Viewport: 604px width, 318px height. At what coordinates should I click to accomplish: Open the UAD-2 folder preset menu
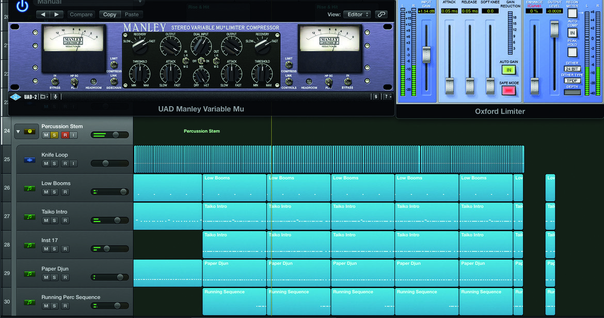[x=43, y=97]
